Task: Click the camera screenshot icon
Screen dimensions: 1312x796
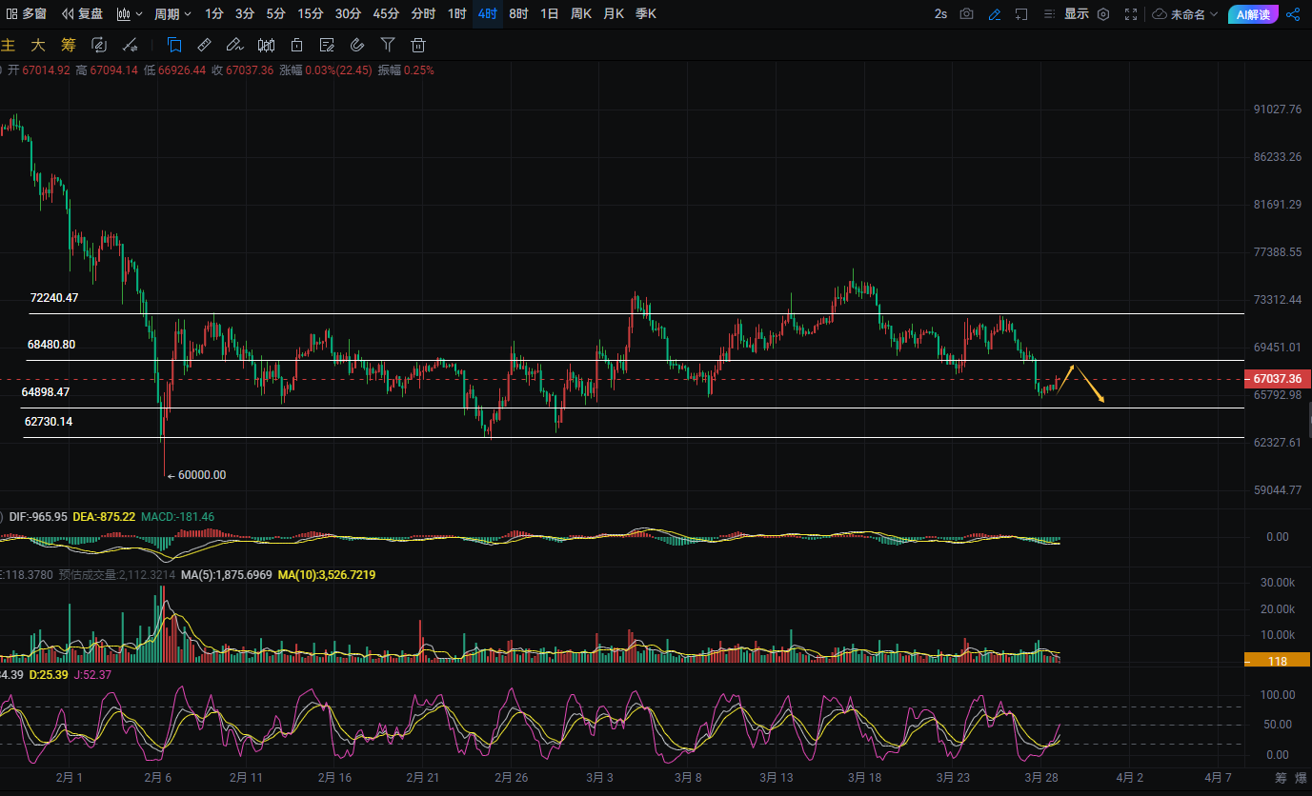Action: click(x=967, y=14)
